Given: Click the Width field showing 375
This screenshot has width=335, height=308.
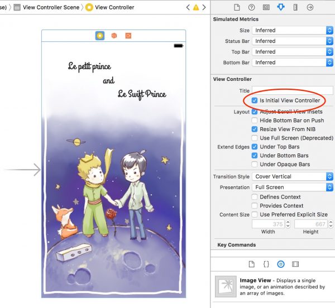Looking at the screenshot, I should pyautogui.click(x=268, y=224).
